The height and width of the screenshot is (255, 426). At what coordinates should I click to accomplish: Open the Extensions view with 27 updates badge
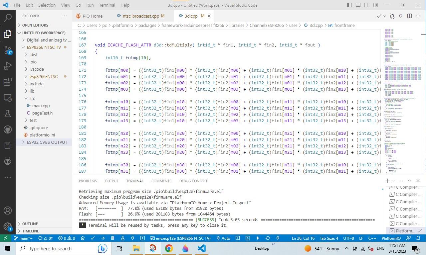coord(8,82)
